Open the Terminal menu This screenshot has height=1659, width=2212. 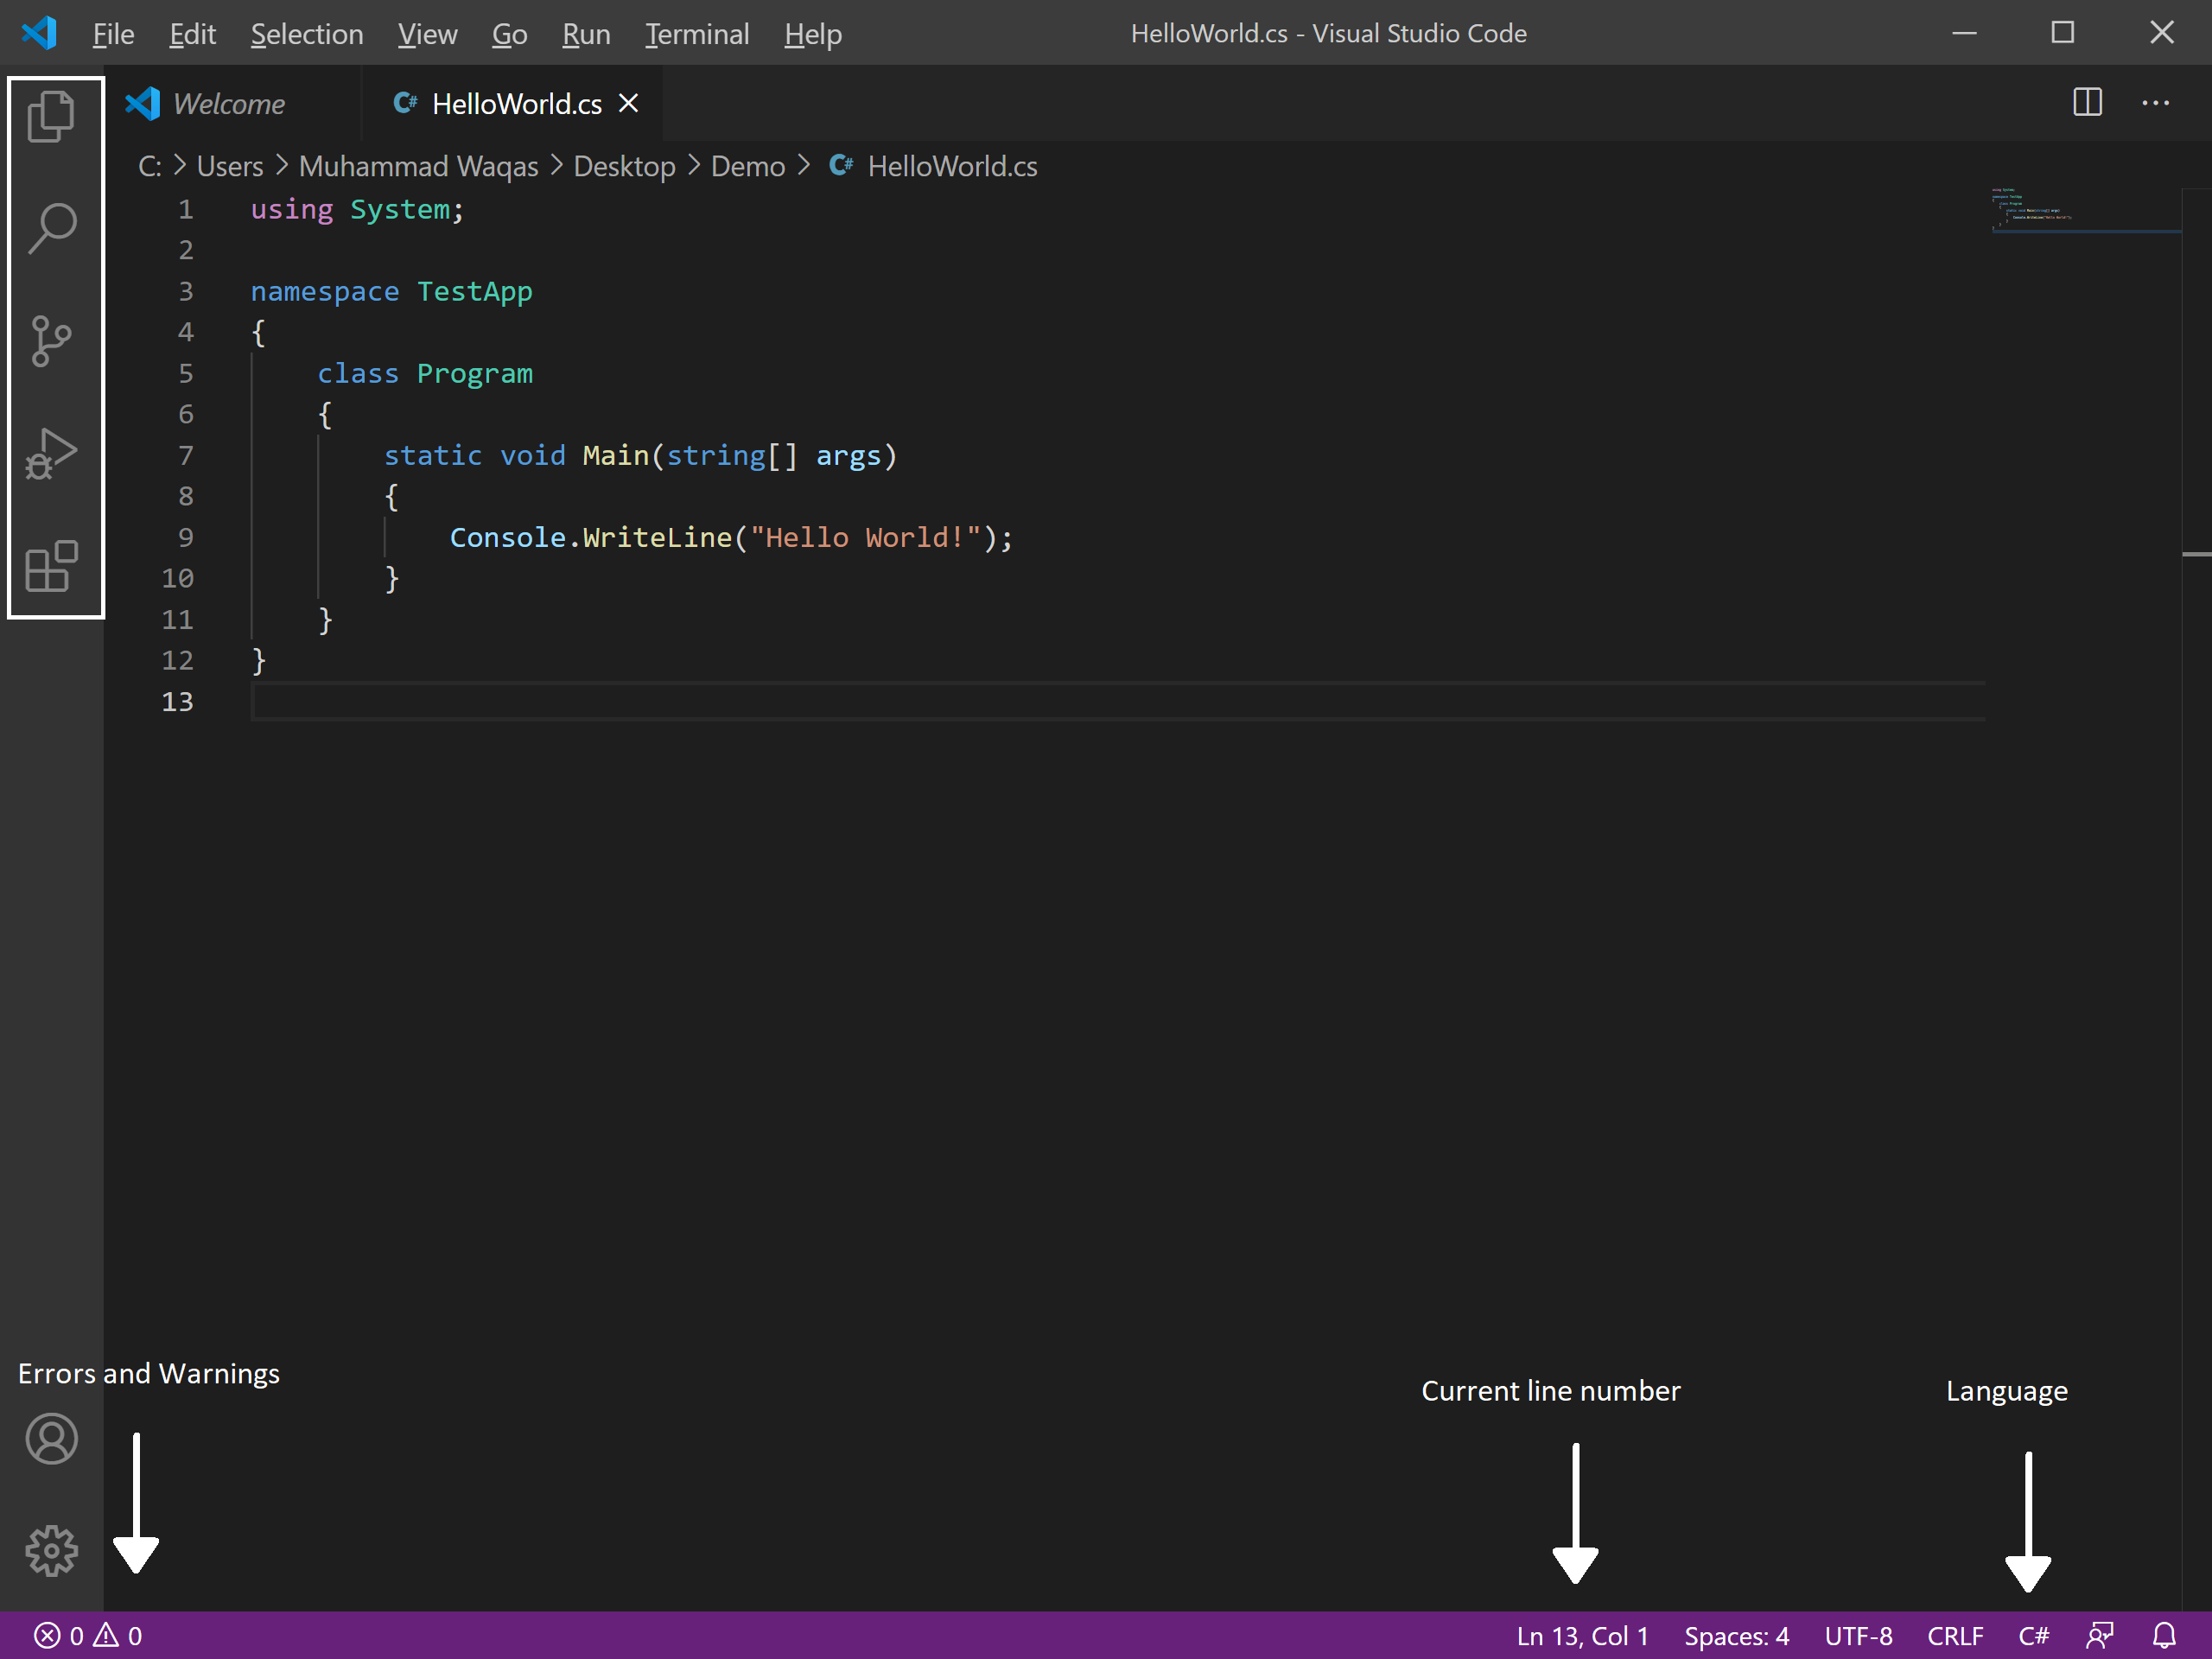pos(695,33)
